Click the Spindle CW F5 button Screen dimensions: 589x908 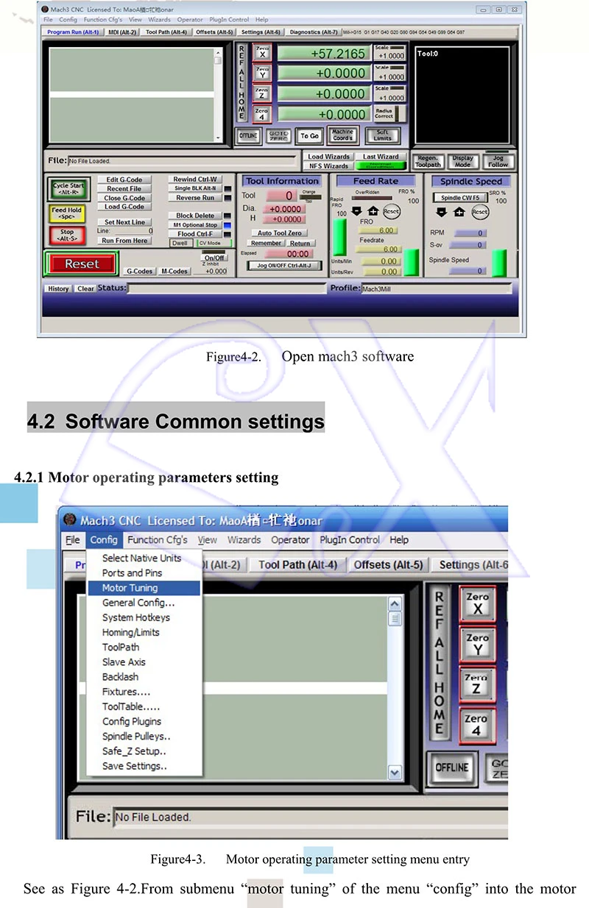[x=460, y=198]
